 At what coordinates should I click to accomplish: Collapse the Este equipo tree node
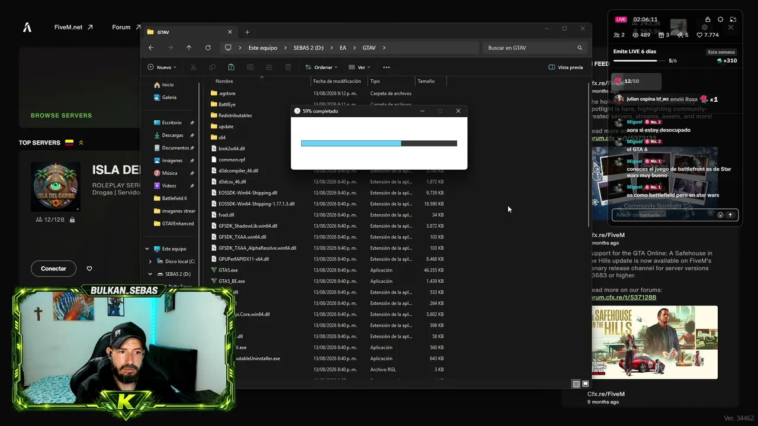147,249
